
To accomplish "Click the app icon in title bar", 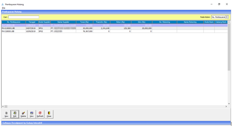I will click(x=3, y=5).
